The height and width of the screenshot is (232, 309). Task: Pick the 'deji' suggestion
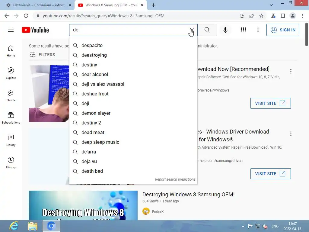(x=133, y=103)
